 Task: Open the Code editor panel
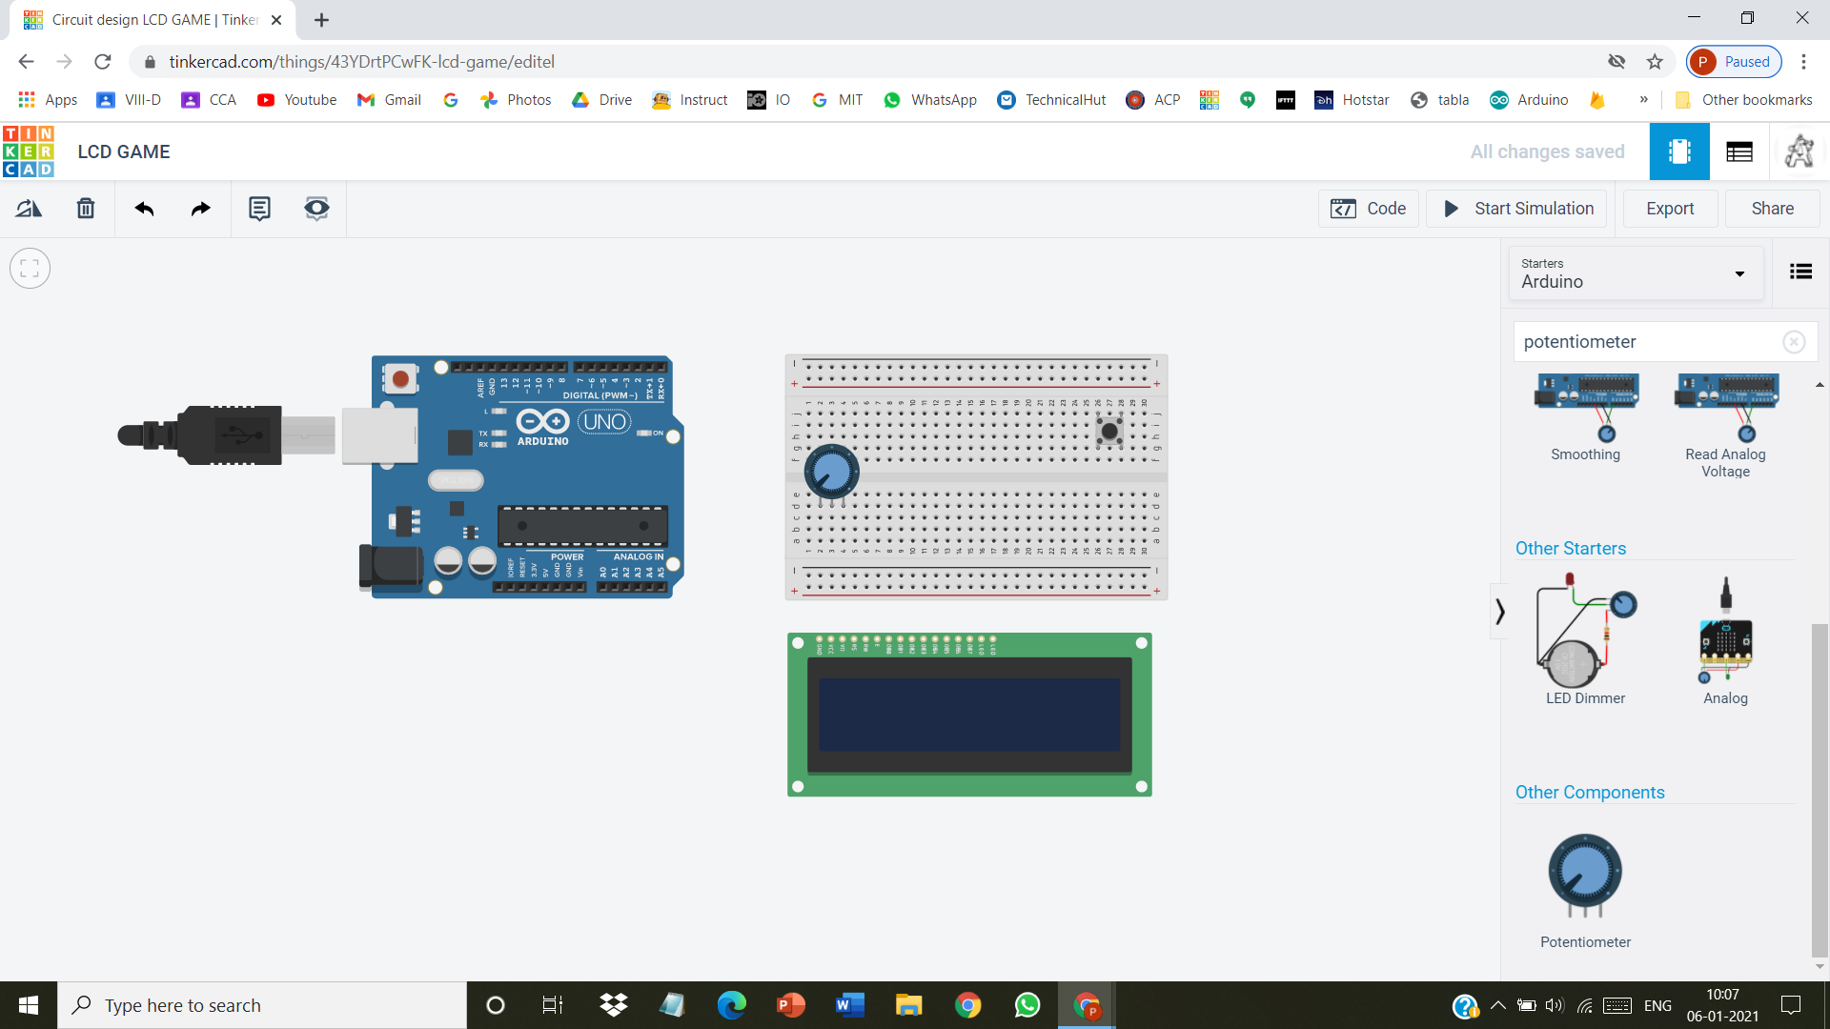pos(1368,208)
